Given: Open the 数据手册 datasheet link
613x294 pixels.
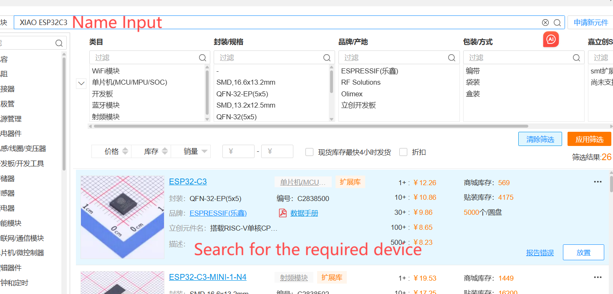Looking at the screenshot, I should pos(304,213).
